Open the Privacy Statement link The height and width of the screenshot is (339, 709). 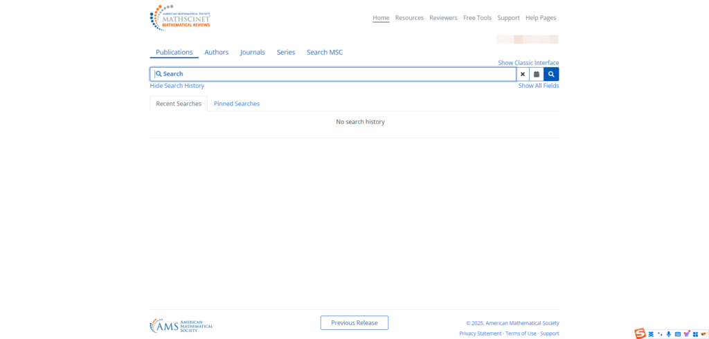(480, 333)
